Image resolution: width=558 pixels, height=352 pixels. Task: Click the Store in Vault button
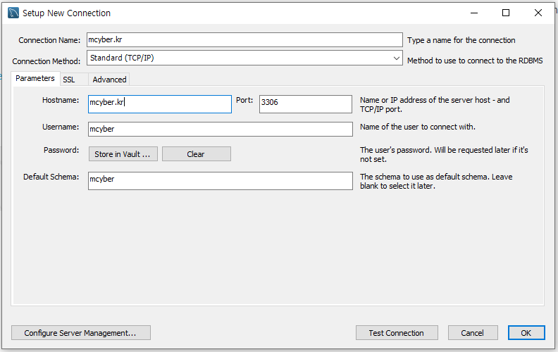123,154
